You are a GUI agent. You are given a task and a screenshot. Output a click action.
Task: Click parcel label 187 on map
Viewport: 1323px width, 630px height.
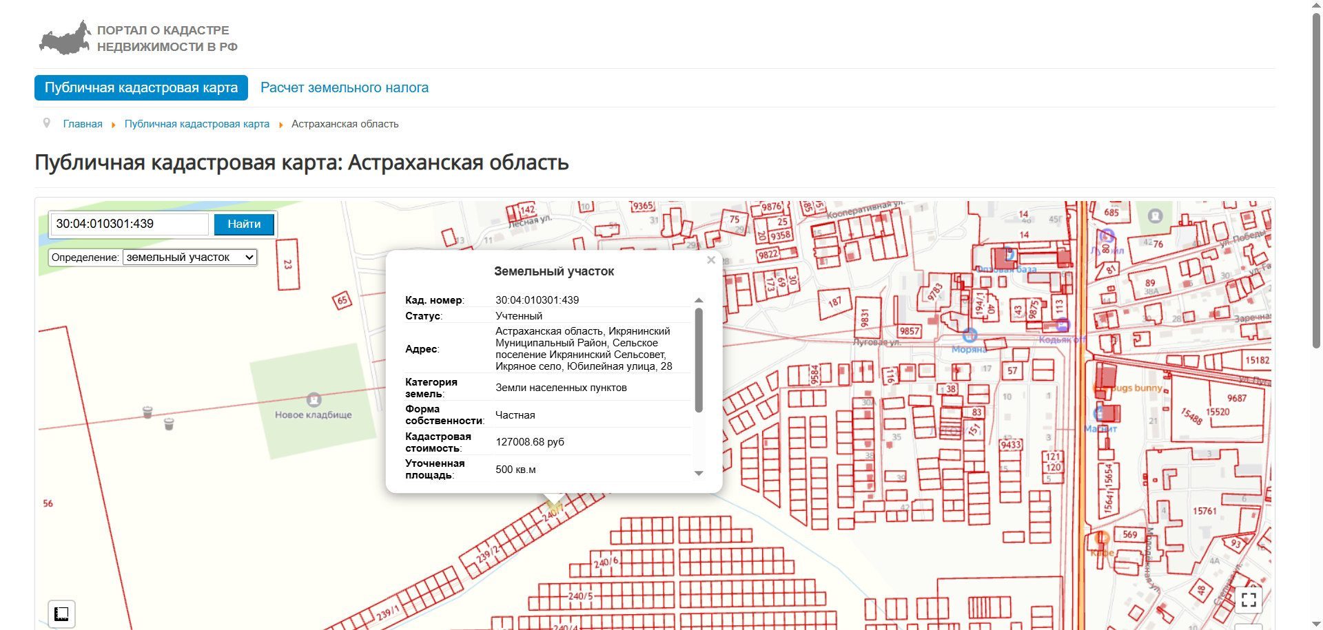coord(834,302)
